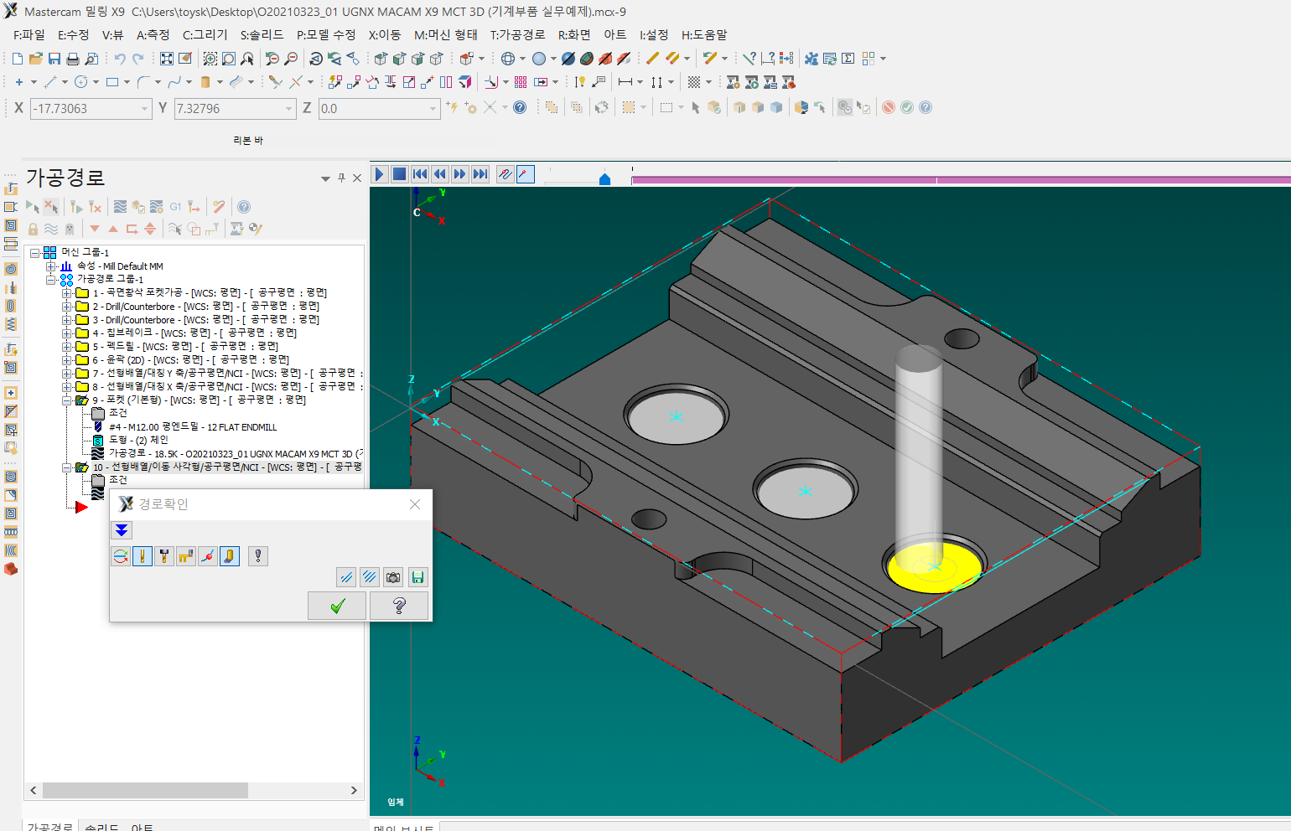
Task: Click the rectangle drawing tool
Action: click(112, 82)
